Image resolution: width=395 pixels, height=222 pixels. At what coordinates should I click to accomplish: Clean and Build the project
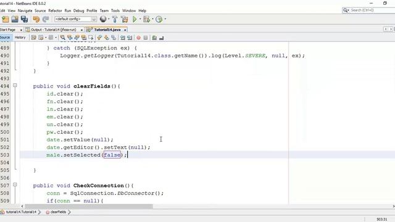(x=125, y=19)
